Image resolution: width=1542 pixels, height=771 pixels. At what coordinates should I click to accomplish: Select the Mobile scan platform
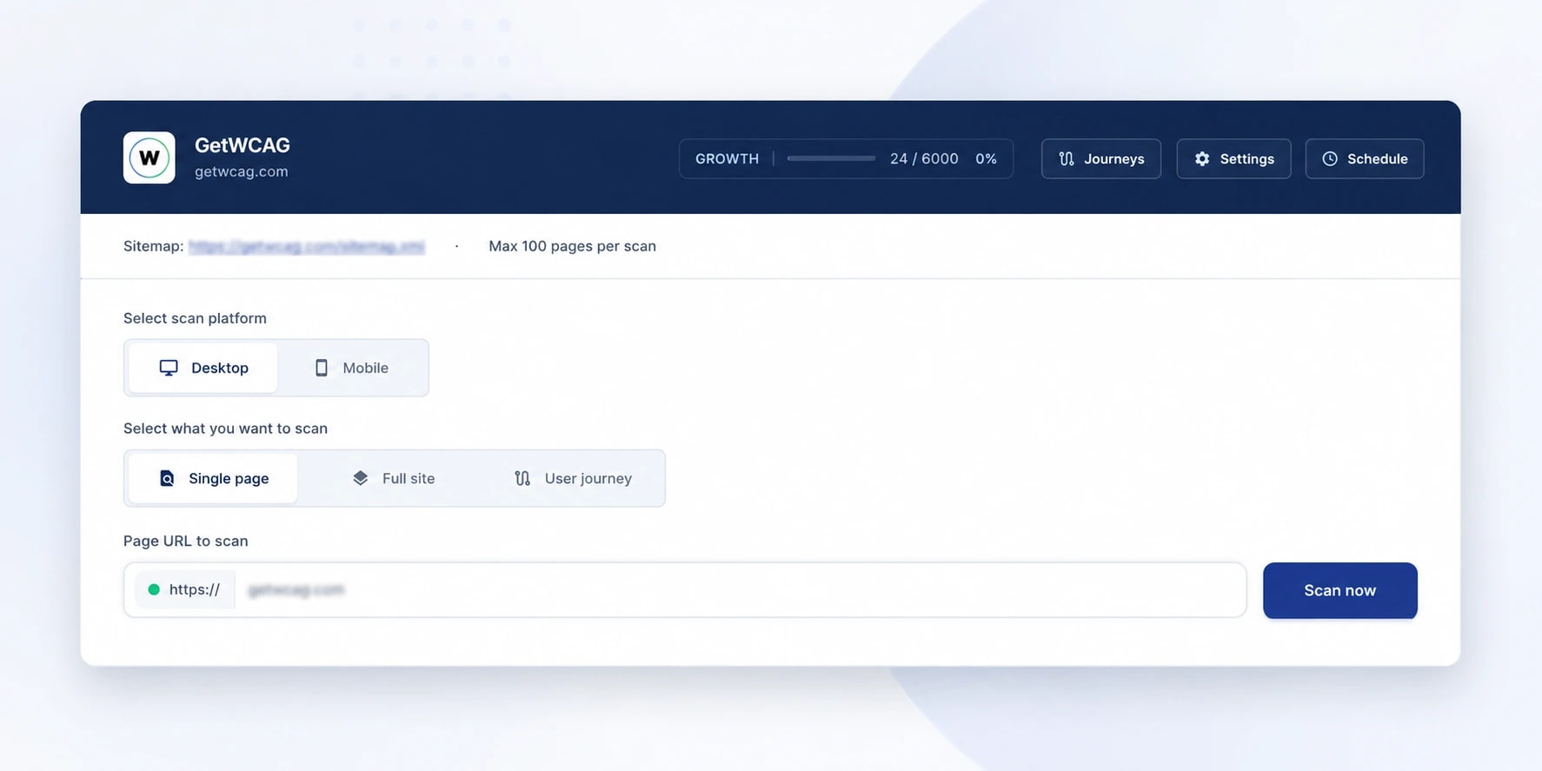tap(351, 368)
